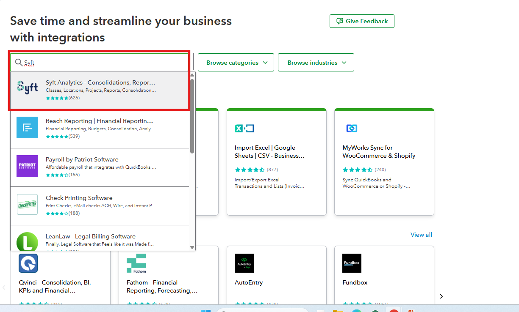The width and height of the screenshot is (519, 312).
Task: Select the Patriot Software payroll icon
Action: coord(28,166)
